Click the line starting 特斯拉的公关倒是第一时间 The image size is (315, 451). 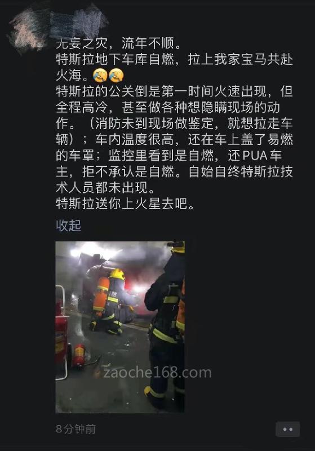click(174, 91)
